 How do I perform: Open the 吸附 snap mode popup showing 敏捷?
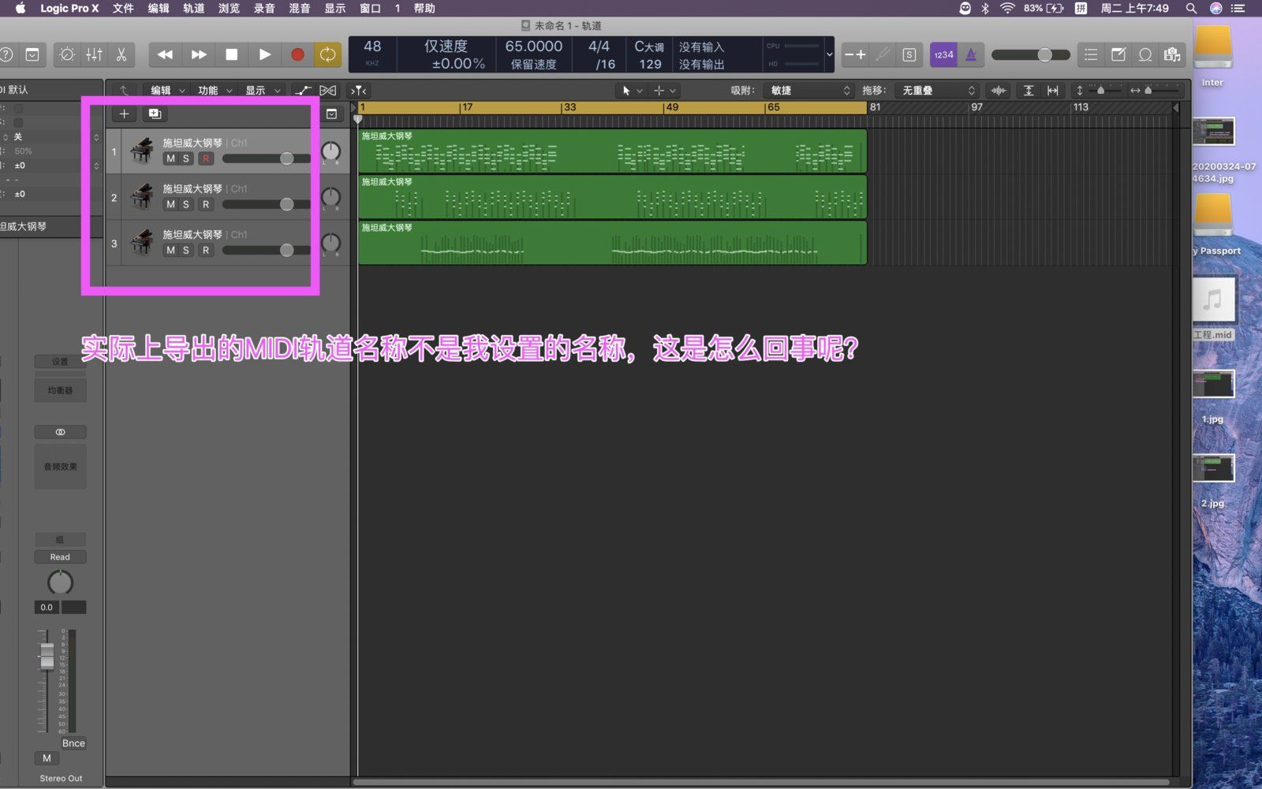coord(809,91)
